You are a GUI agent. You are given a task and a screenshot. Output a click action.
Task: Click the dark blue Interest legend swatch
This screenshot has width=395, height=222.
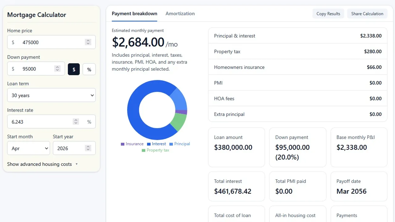coord(149,144)
